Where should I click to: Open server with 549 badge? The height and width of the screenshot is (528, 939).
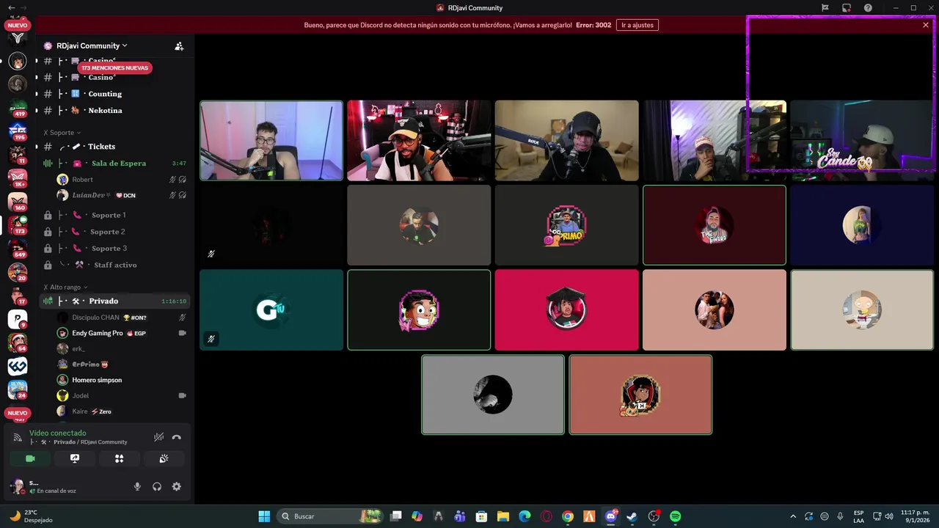click(18, 249)
